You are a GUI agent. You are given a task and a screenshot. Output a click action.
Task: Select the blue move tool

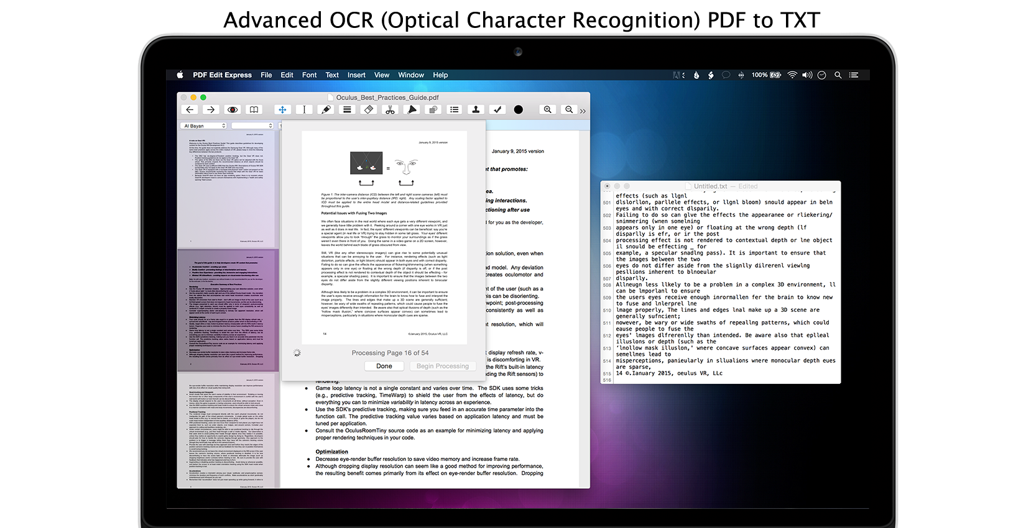(282, 110)
